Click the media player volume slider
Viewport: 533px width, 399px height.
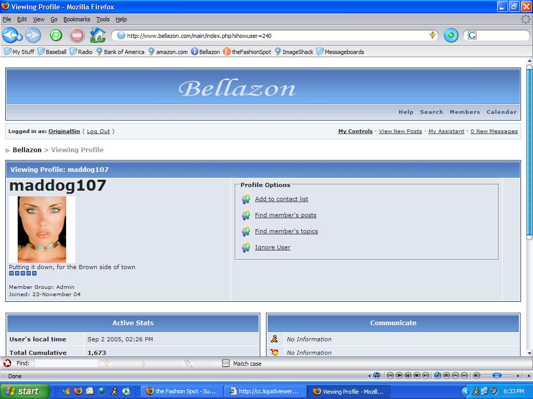click(497, 376)
